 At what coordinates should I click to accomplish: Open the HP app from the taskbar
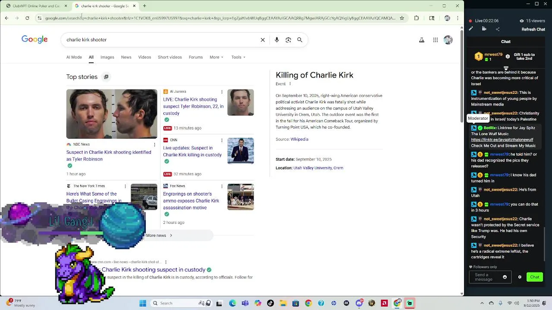click(334, 303)
